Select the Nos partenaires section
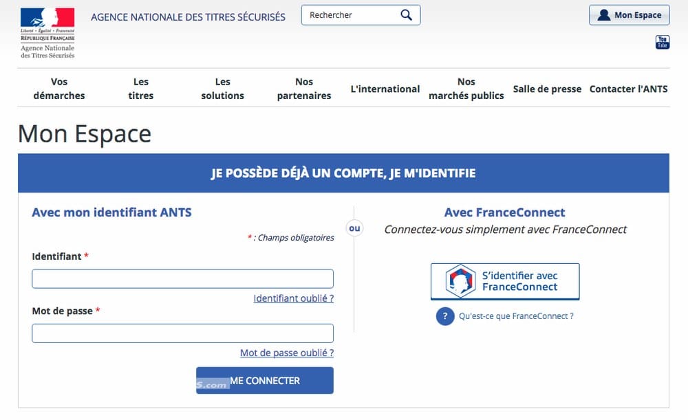This screenshot has height=420, width=688. click(304, 88)
